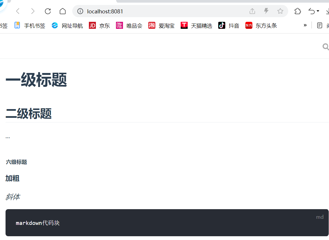The image size is (329, 240).
Task: Click the lightning performance icon in address bar
Action: pyautogui.click(x=266, y=11)
